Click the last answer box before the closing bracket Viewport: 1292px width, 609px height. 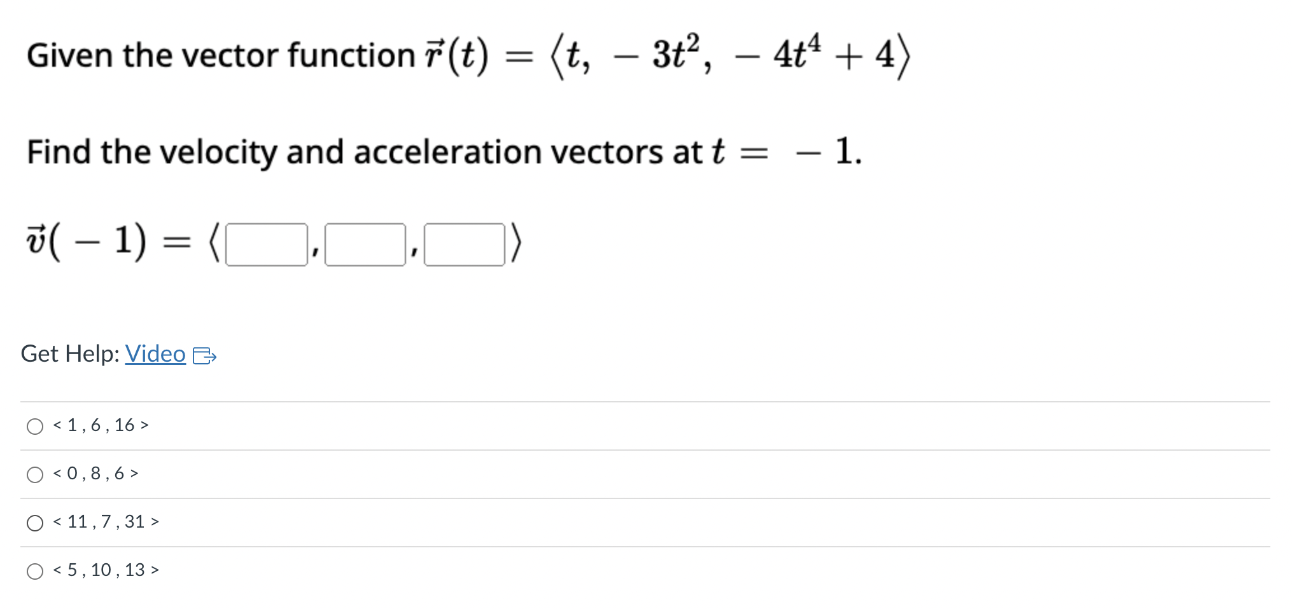(x=463, y=242)
